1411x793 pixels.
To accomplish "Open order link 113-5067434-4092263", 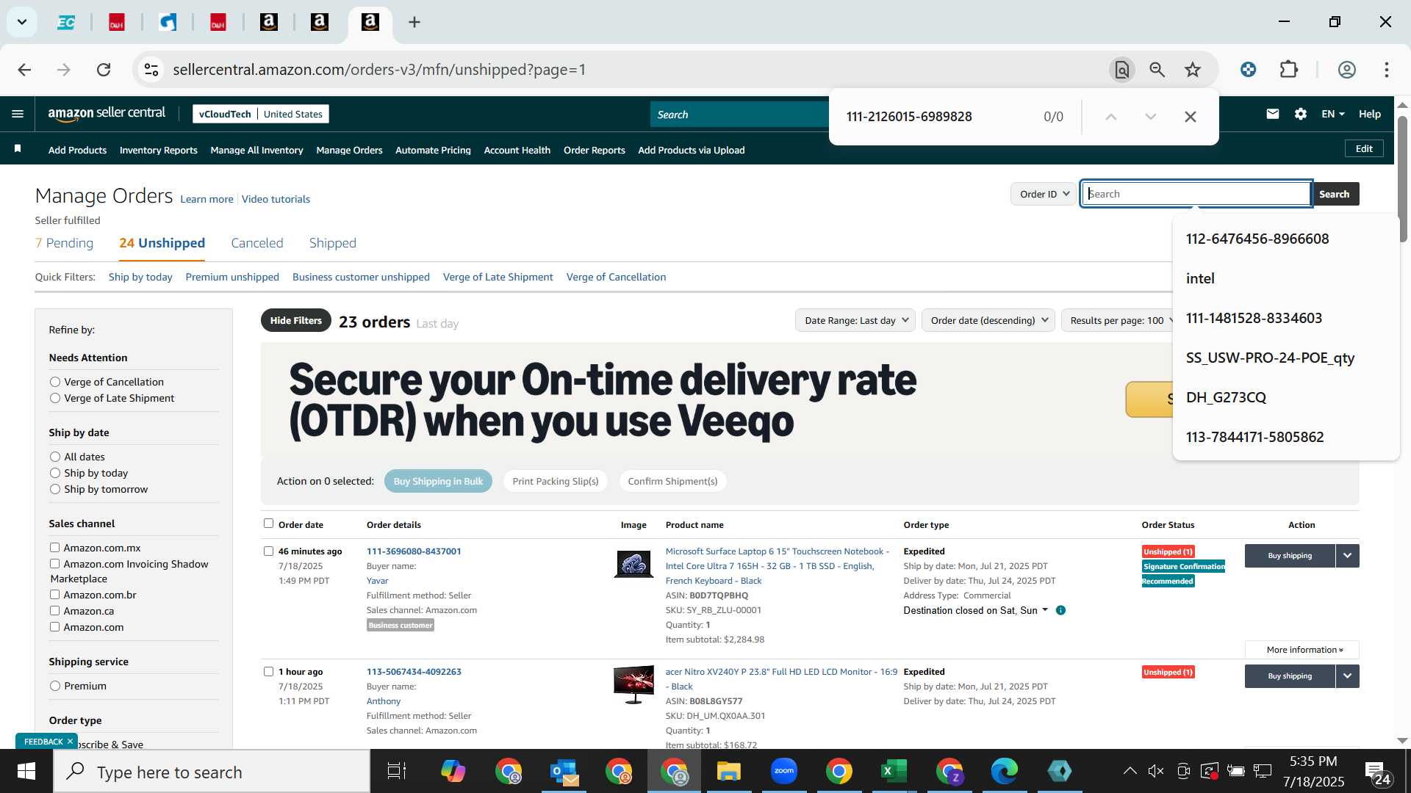I will 414,672.
